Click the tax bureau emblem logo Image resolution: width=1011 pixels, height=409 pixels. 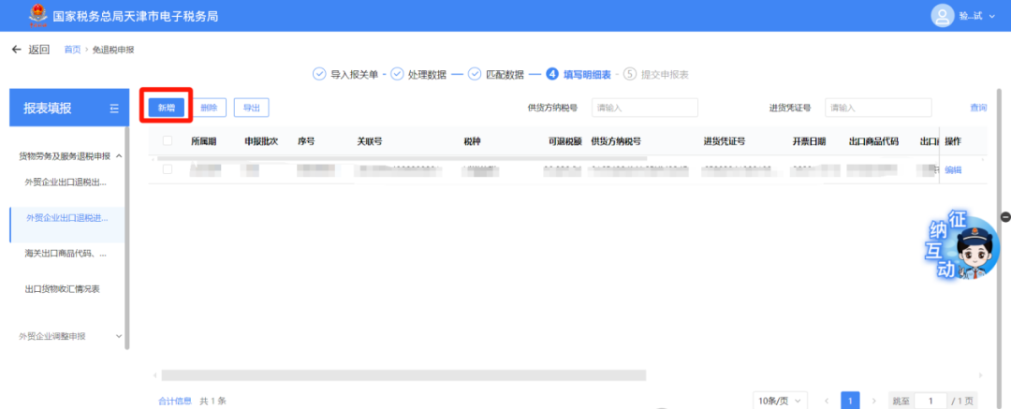pyautogui.click(x=38, y=16)
